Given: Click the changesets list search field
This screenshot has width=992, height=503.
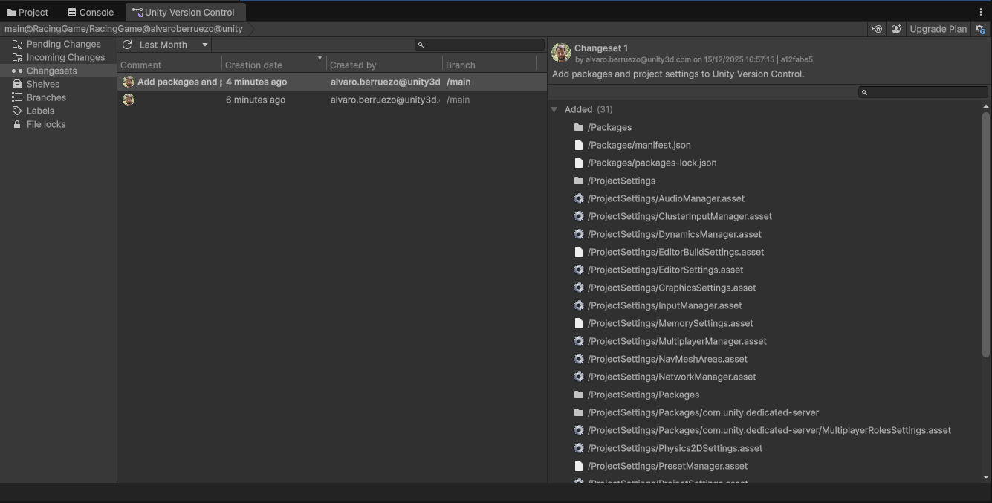Looking at the screenshot, I should tap(483, 45).
